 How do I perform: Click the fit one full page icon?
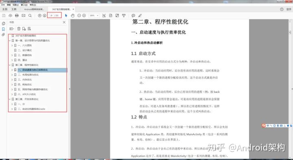click(x=111, y=15)
